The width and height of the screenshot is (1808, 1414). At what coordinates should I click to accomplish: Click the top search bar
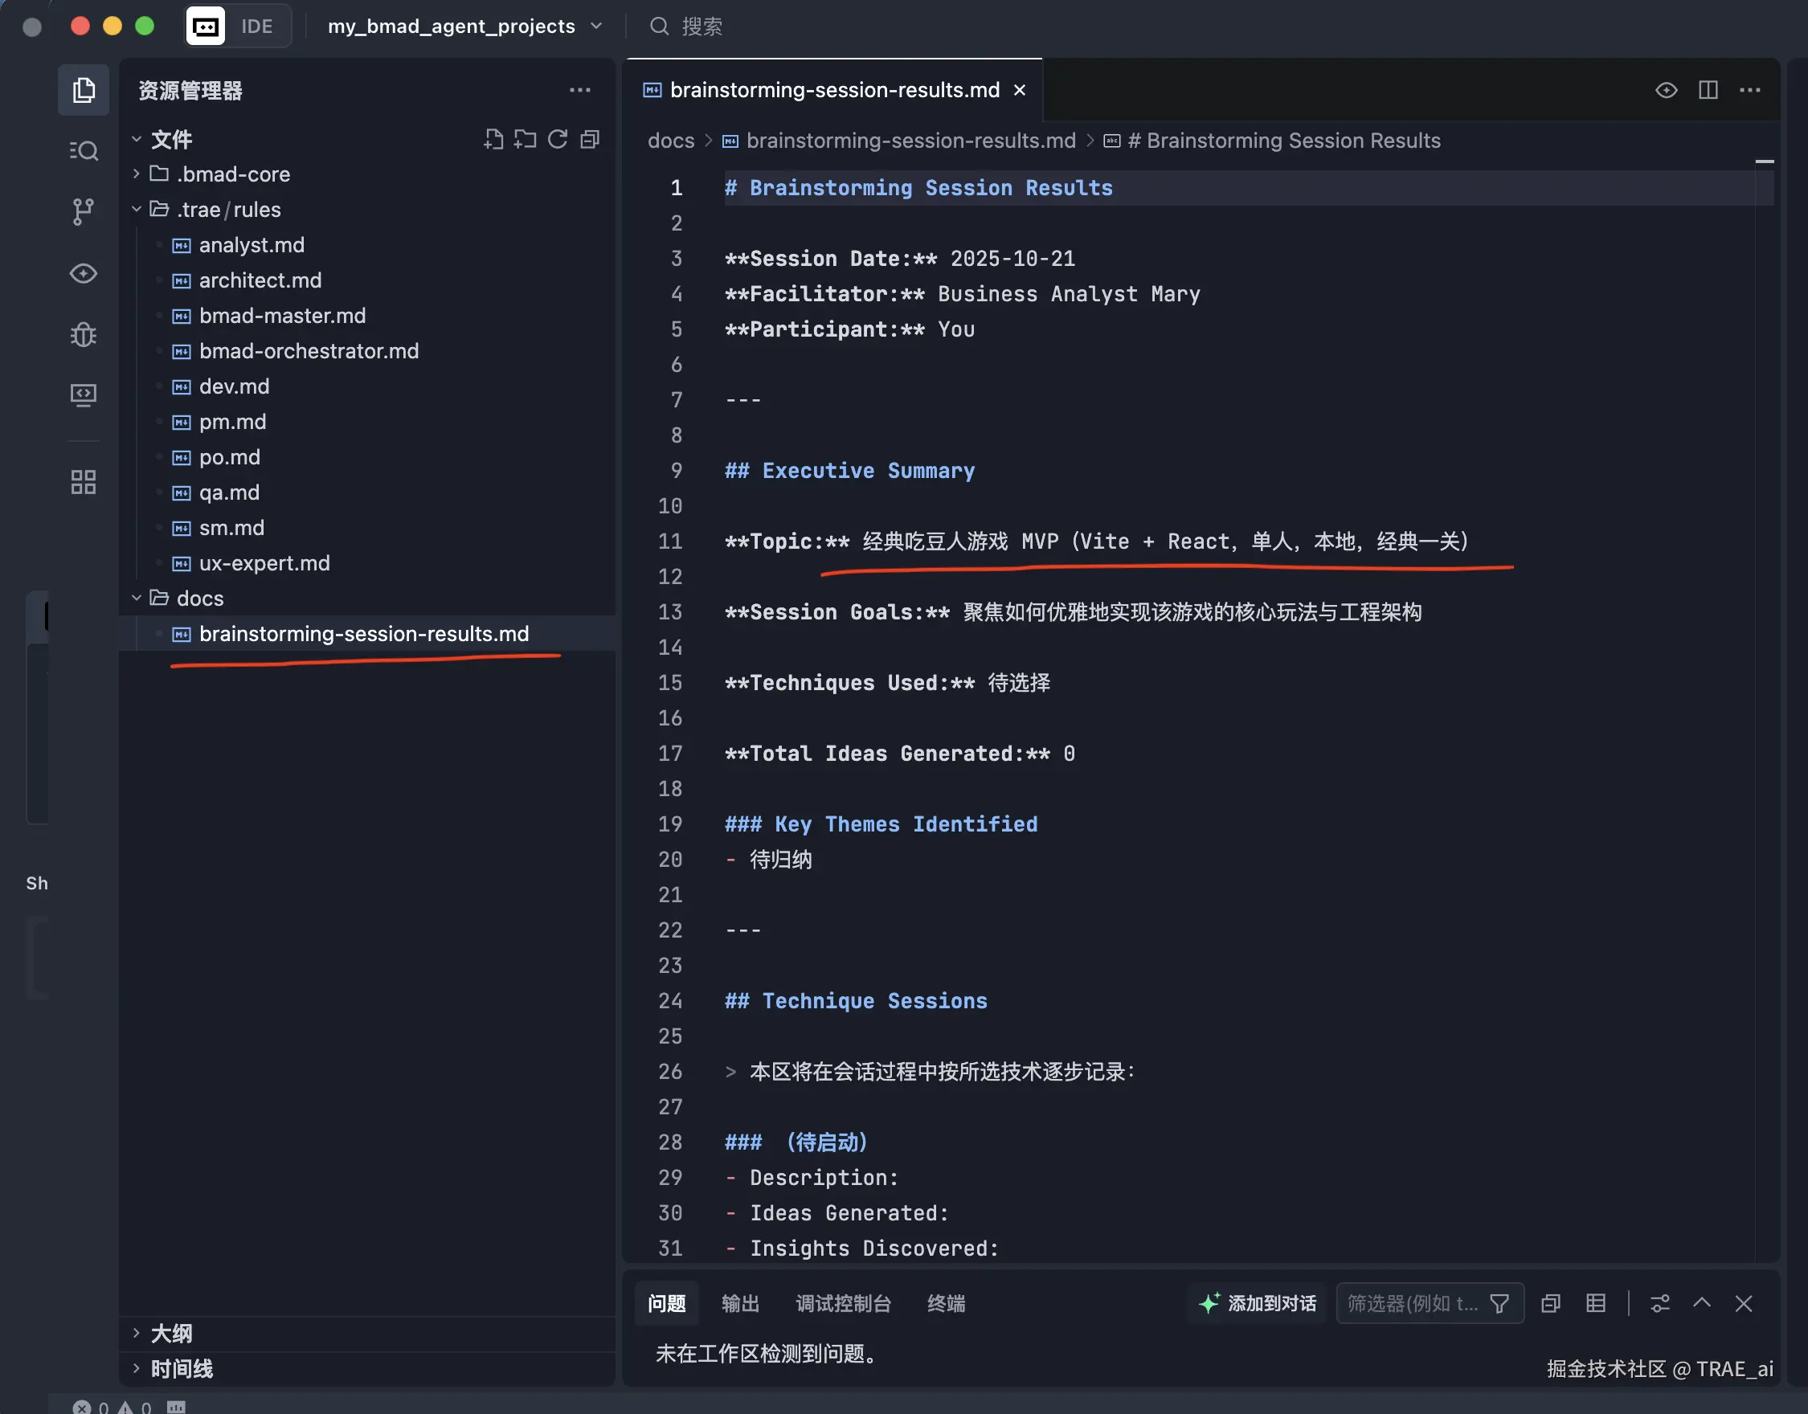[x=701, y=27]
